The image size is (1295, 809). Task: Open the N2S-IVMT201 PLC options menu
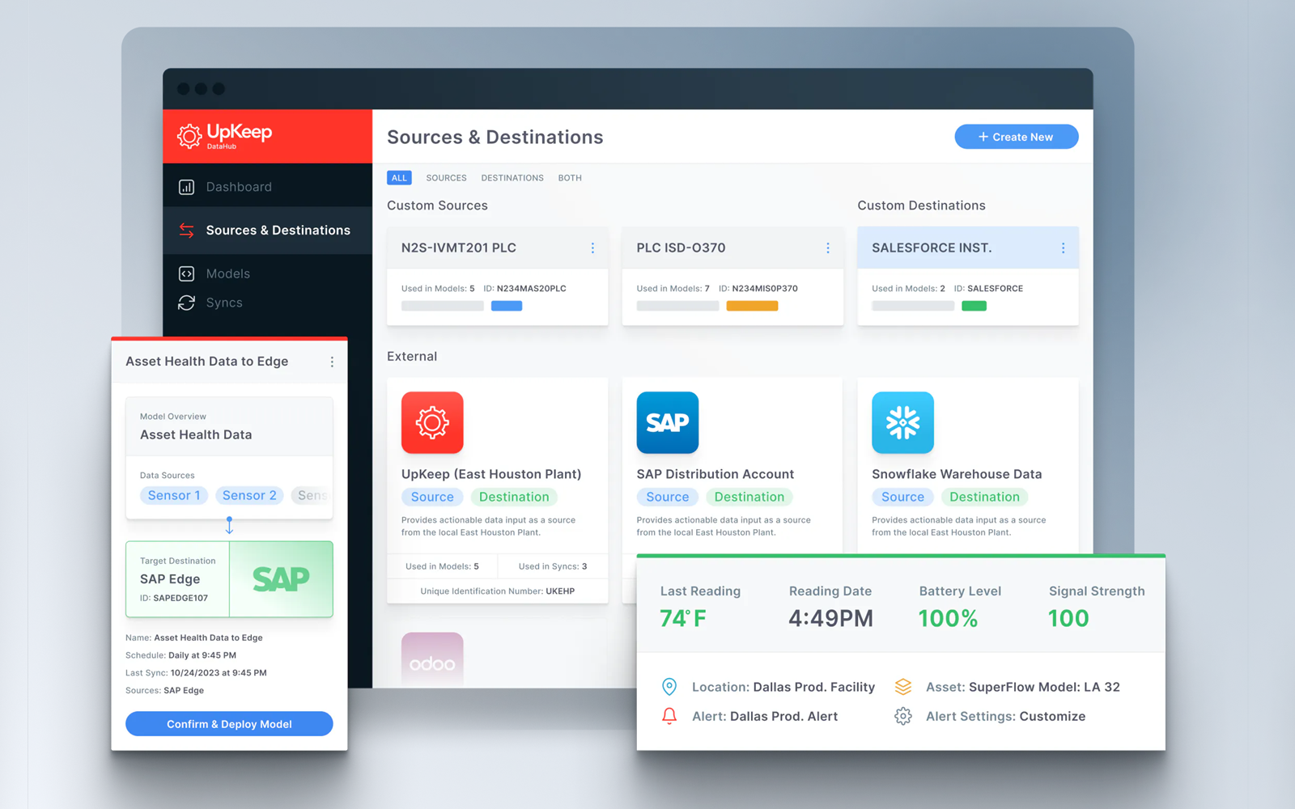(x=592, y=248)
